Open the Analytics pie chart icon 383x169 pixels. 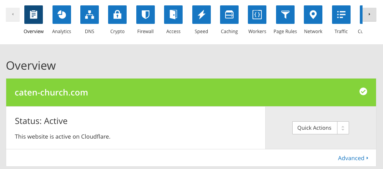tap(61, 15)
